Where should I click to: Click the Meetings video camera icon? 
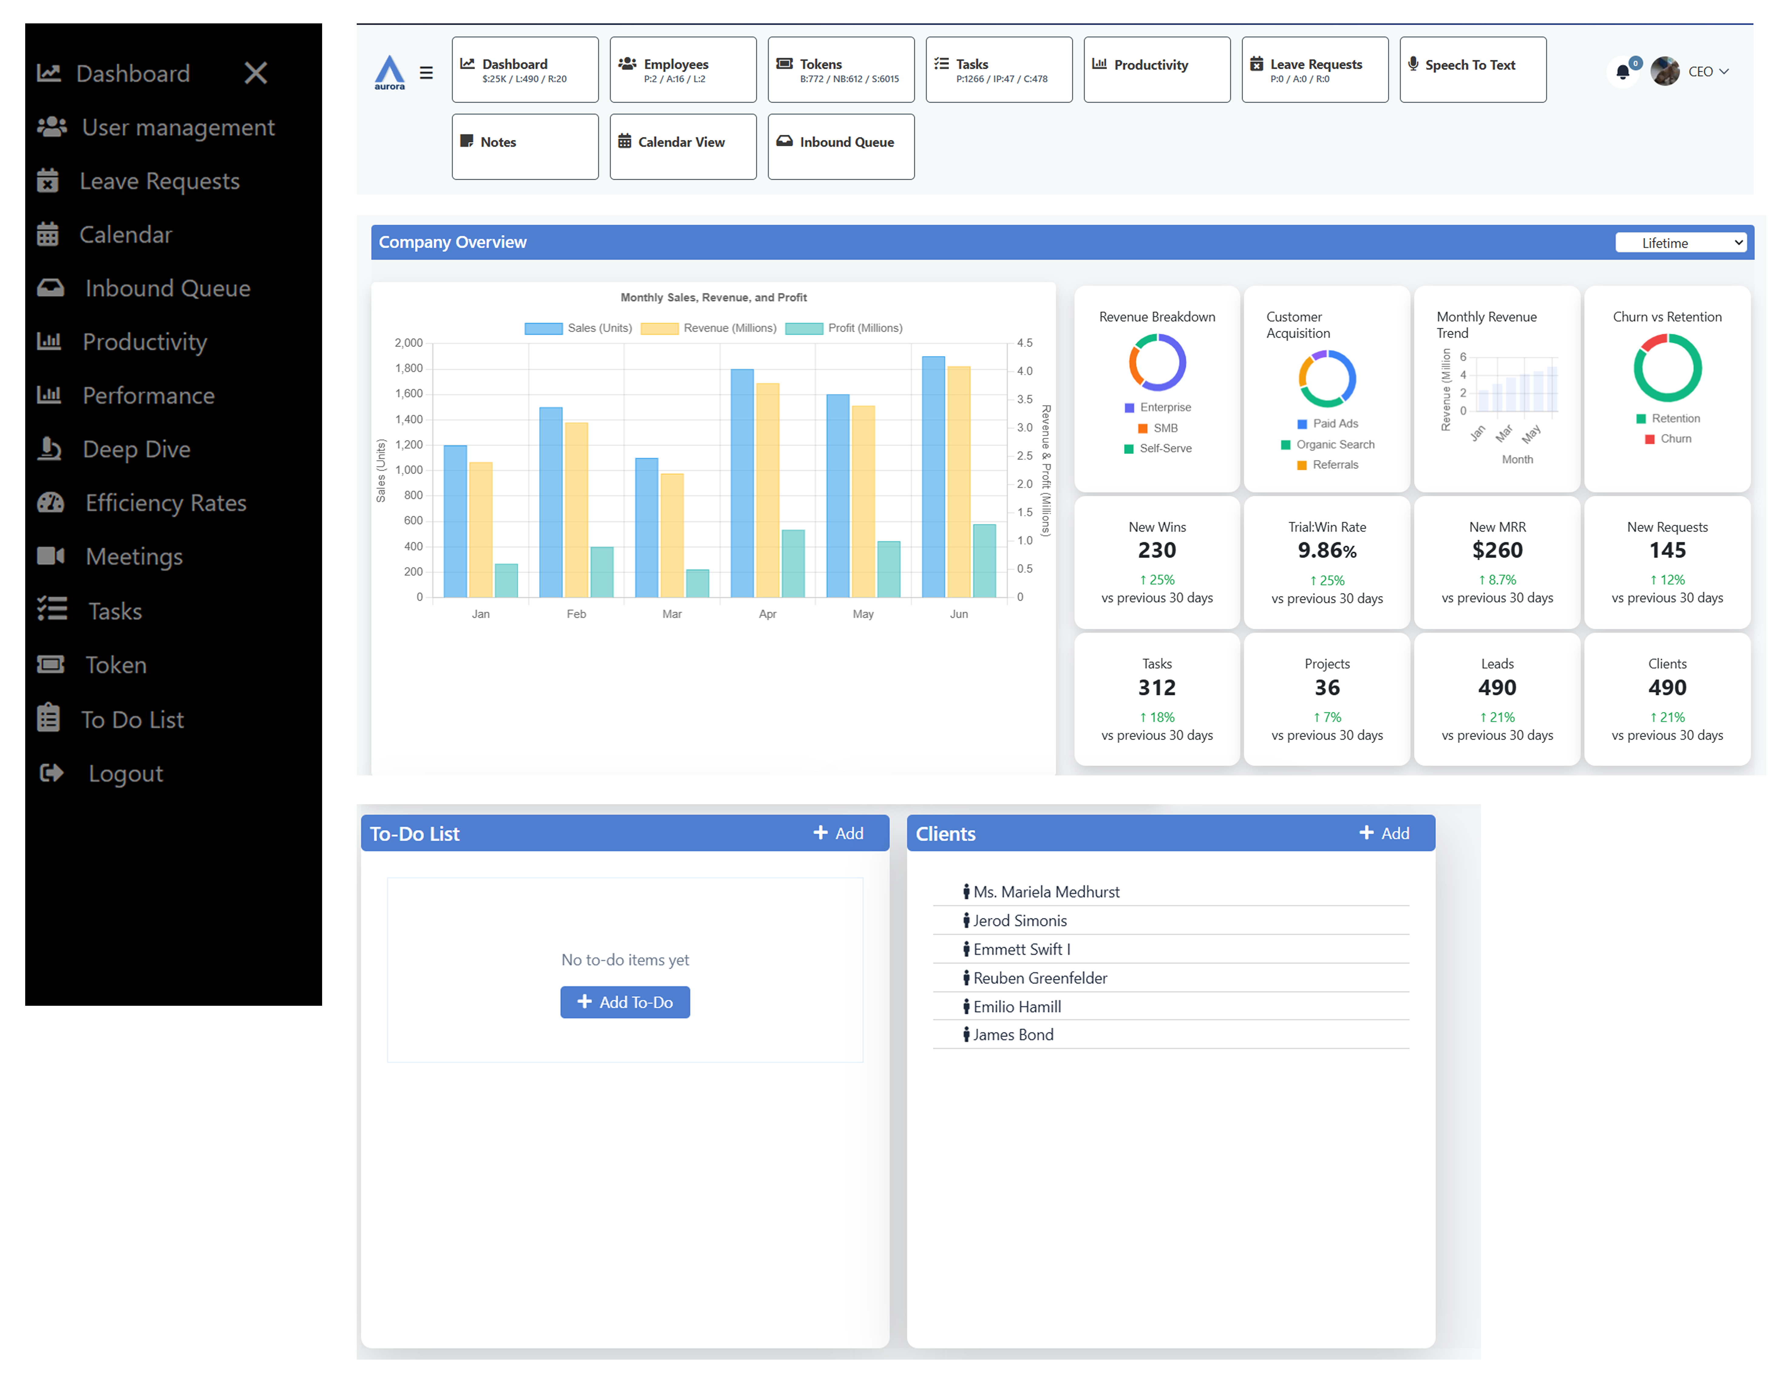pos(50,556)
